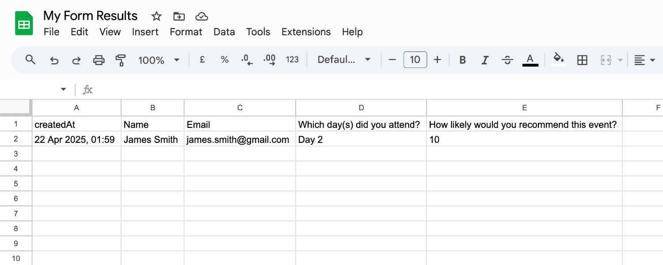Open the Data menu
Image resolution: width=663 pixels, height=265 pixels.
coord(224,32)
